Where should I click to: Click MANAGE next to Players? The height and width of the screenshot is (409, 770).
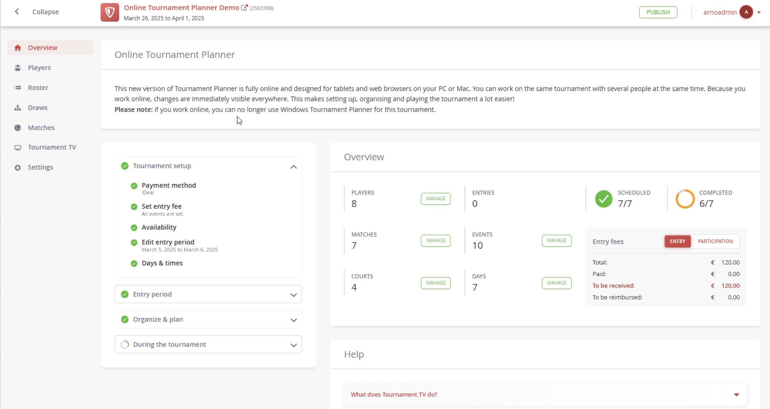point(435,199)
